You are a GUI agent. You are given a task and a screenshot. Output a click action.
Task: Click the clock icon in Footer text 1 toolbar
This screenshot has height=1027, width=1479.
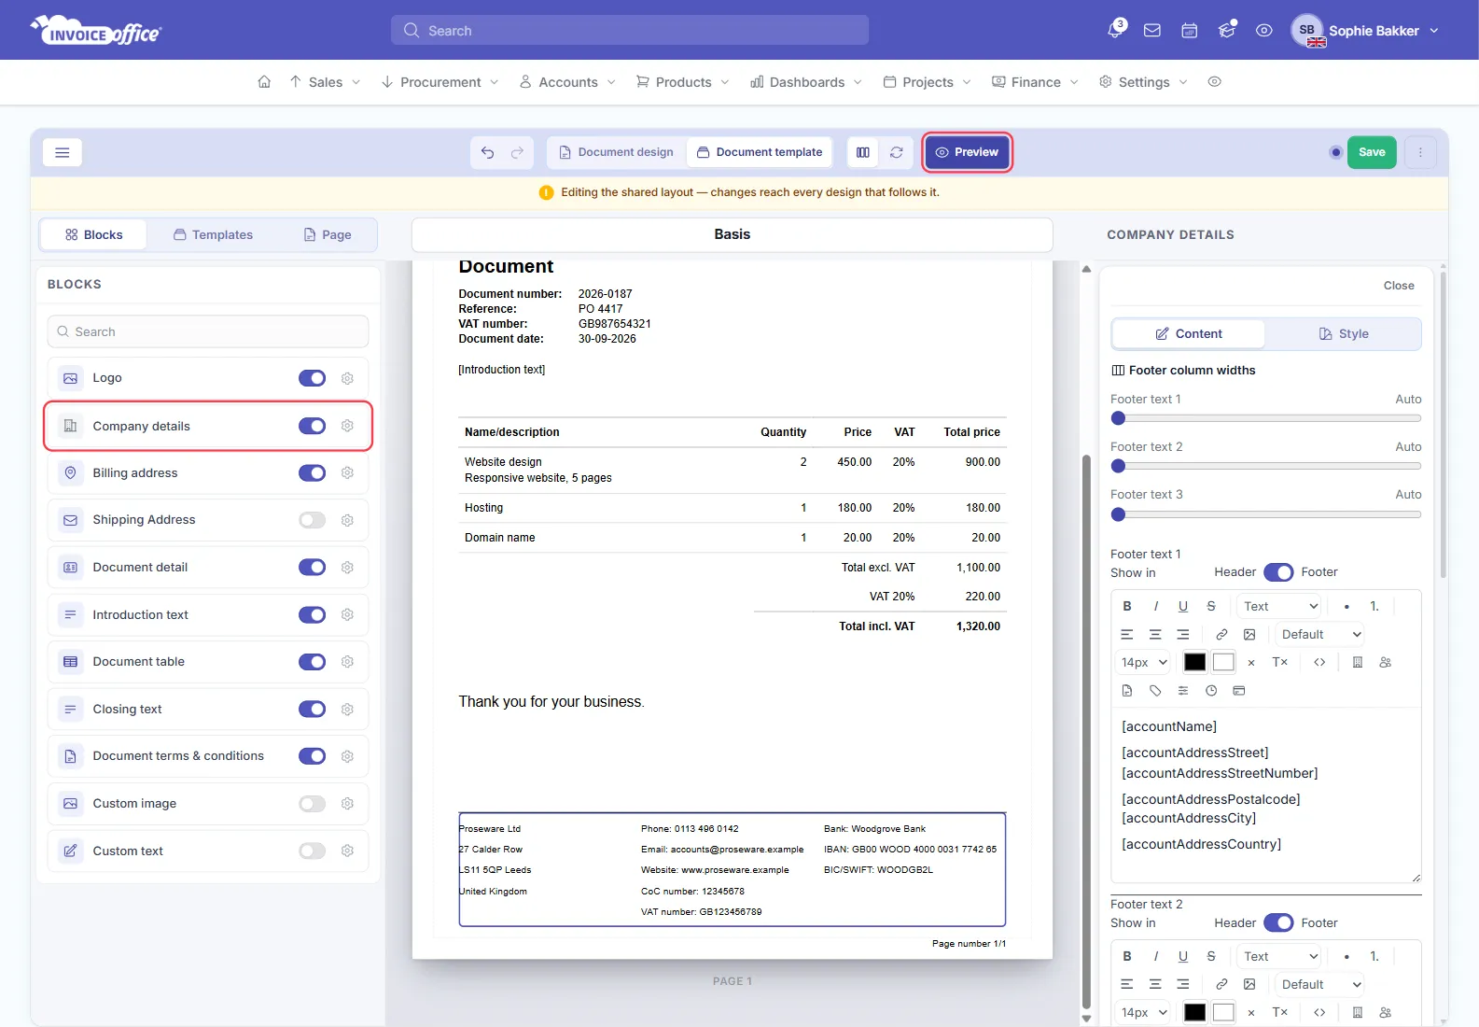click(1211, 691)
